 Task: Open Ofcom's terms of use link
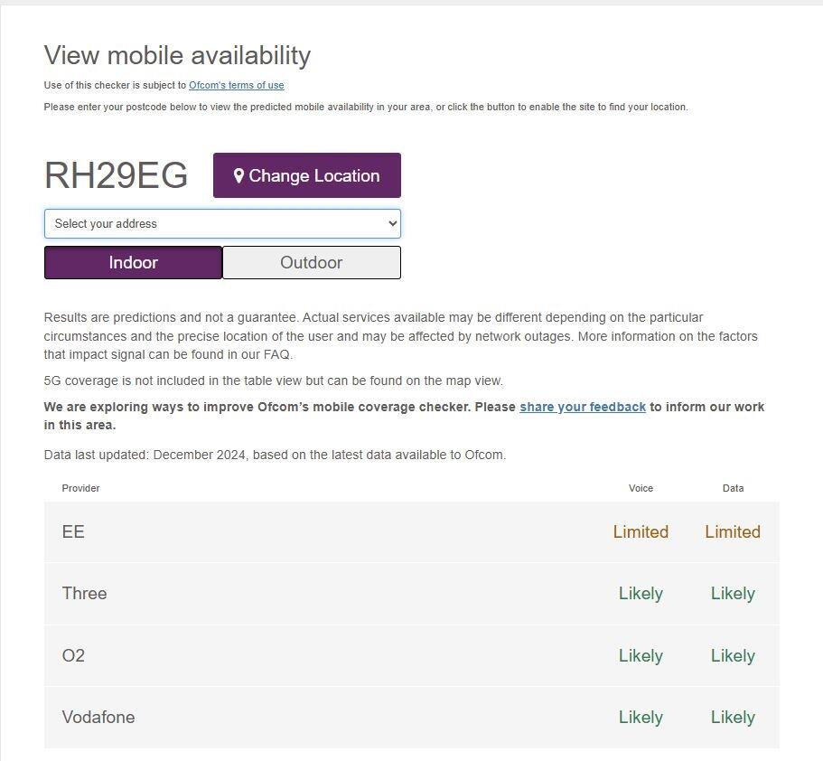click(x=236, y=85)
